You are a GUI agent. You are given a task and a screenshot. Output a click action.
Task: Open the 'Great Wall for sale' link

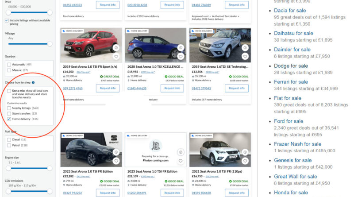click(295, 177)
